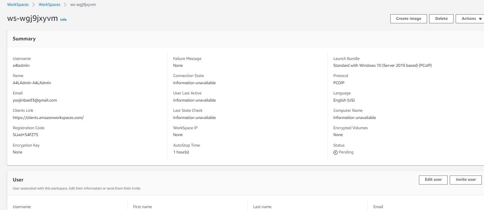
Task: Navigate to the first WorkSpaces breadcrumb link
Action: (18, 4)
